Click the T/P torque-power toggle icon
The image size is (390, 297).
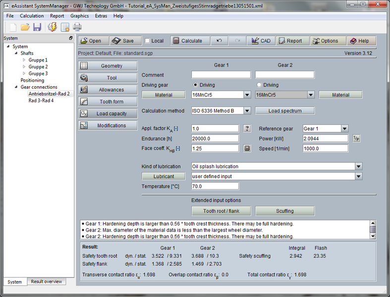356,139
